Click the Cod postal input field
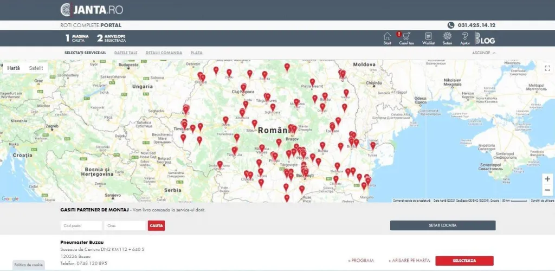 tap(81, 225)
